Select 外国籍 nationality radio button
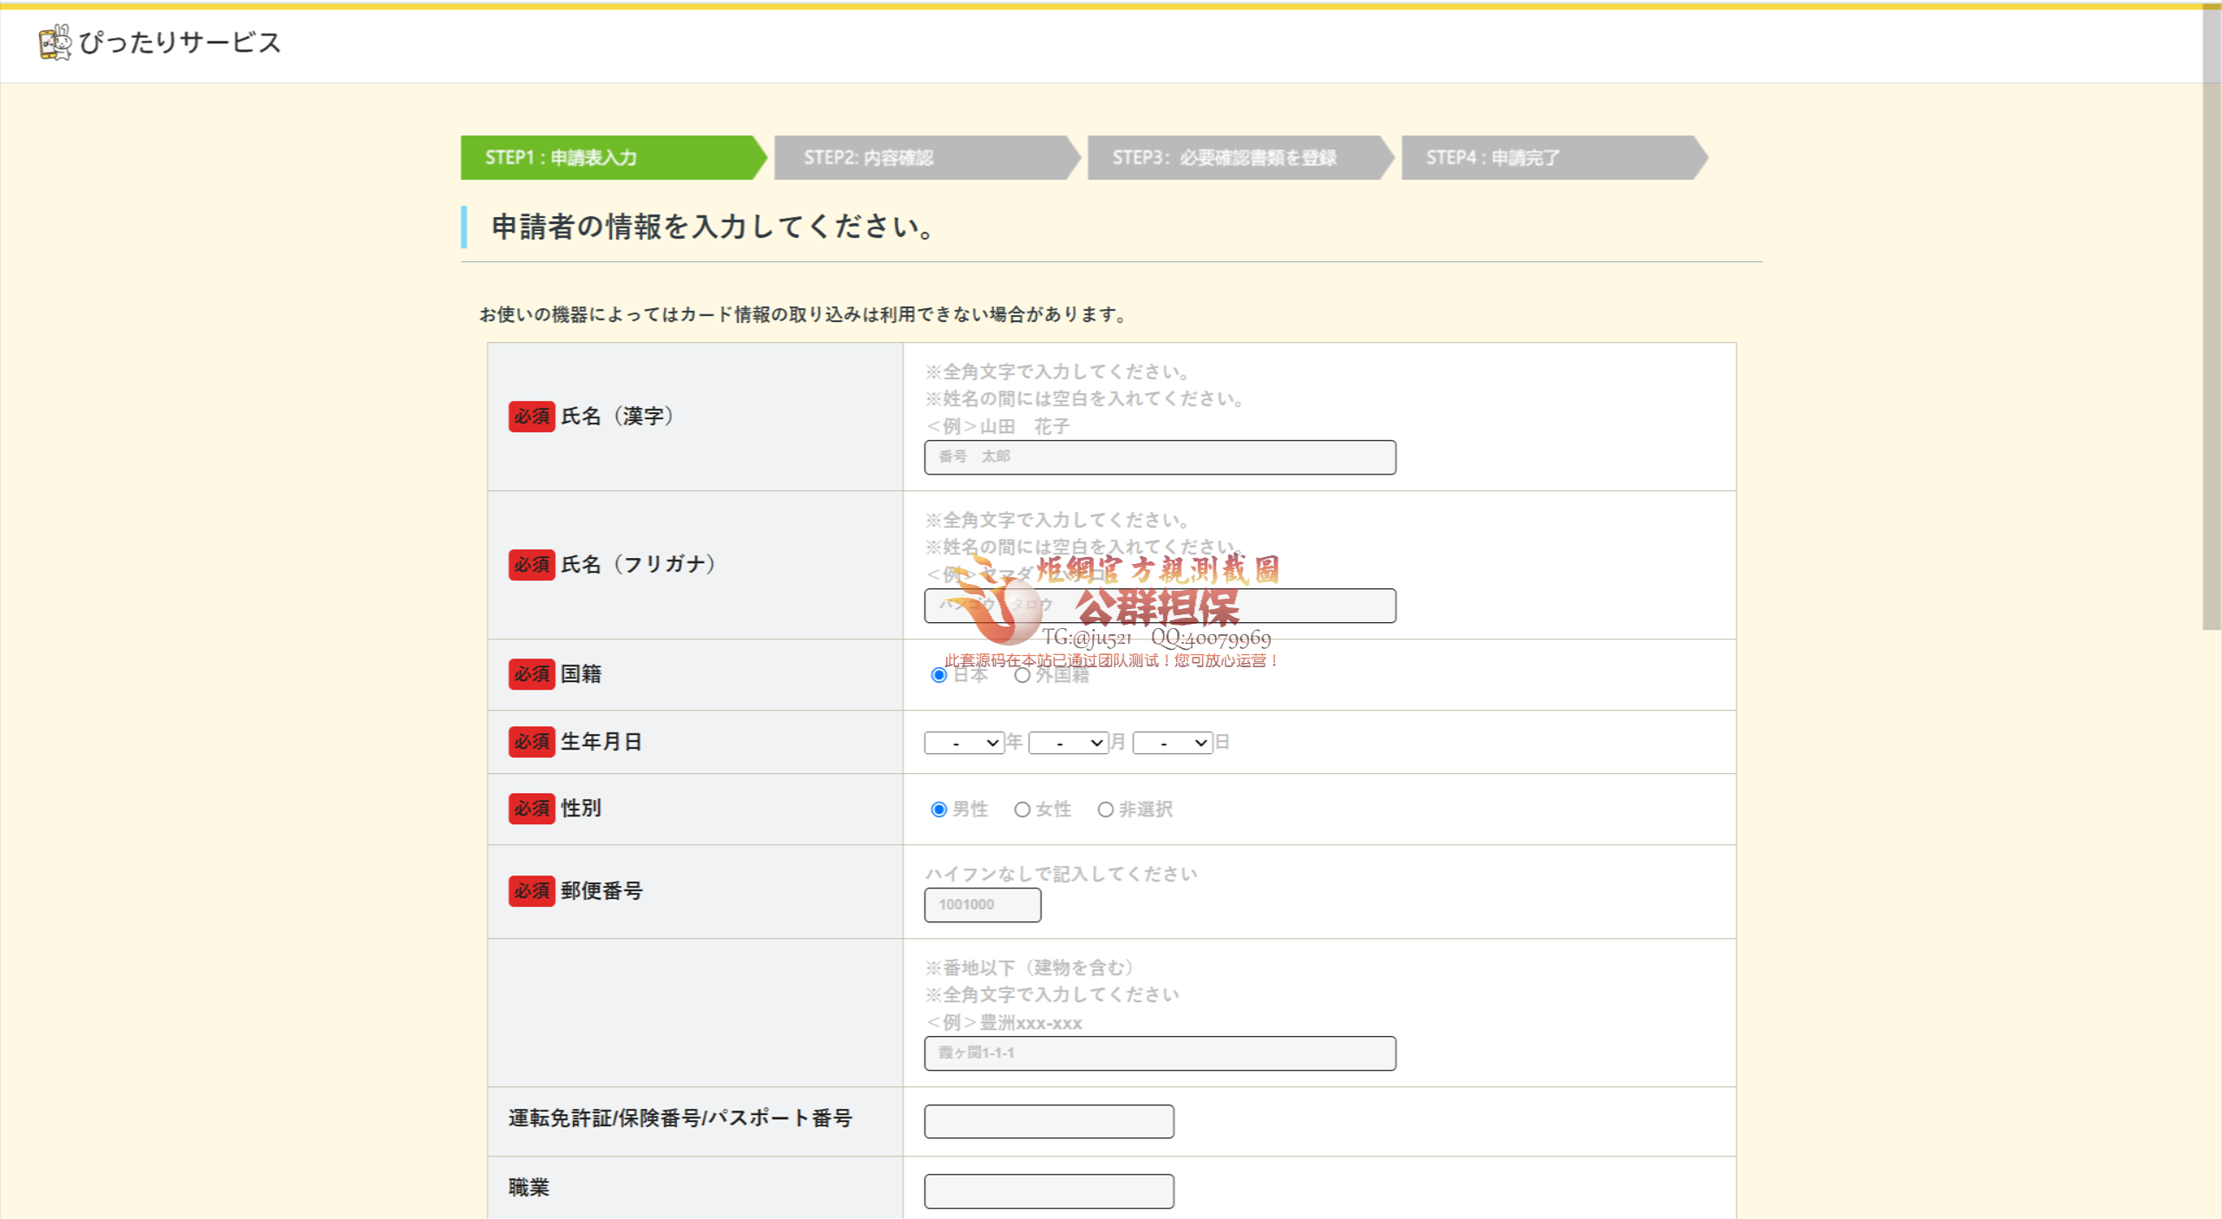This screenshot has height=1219, width=2222. (1022, 675)
